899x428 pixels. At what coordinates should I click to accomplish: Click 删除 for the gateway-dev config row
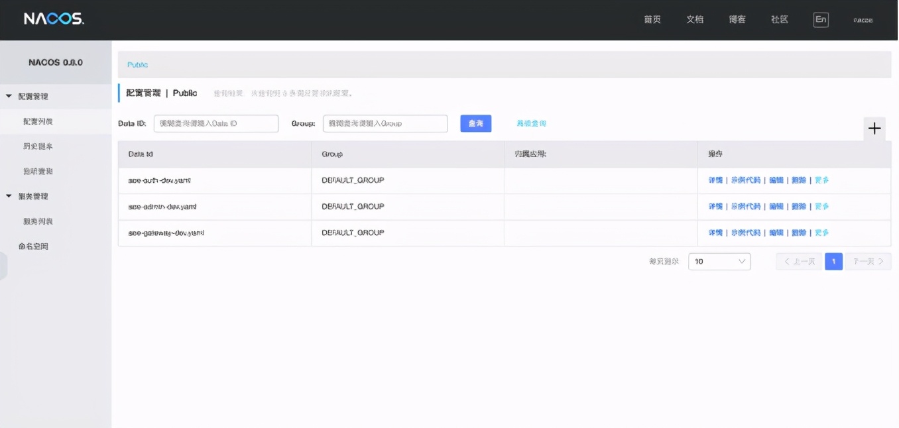pos(799,233)
